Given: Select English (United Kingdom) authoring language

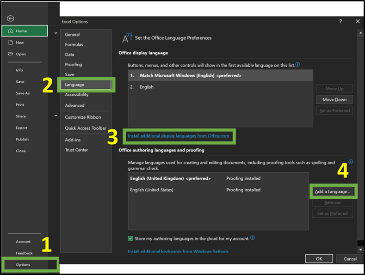Looking at the screenshot, I should pos(218,178).
